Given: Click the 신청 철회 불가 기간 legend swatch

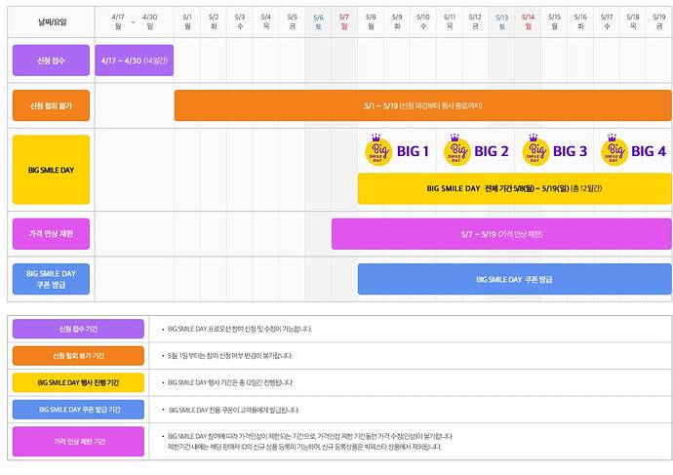Looking at the screenshot, I should point(78,356).
